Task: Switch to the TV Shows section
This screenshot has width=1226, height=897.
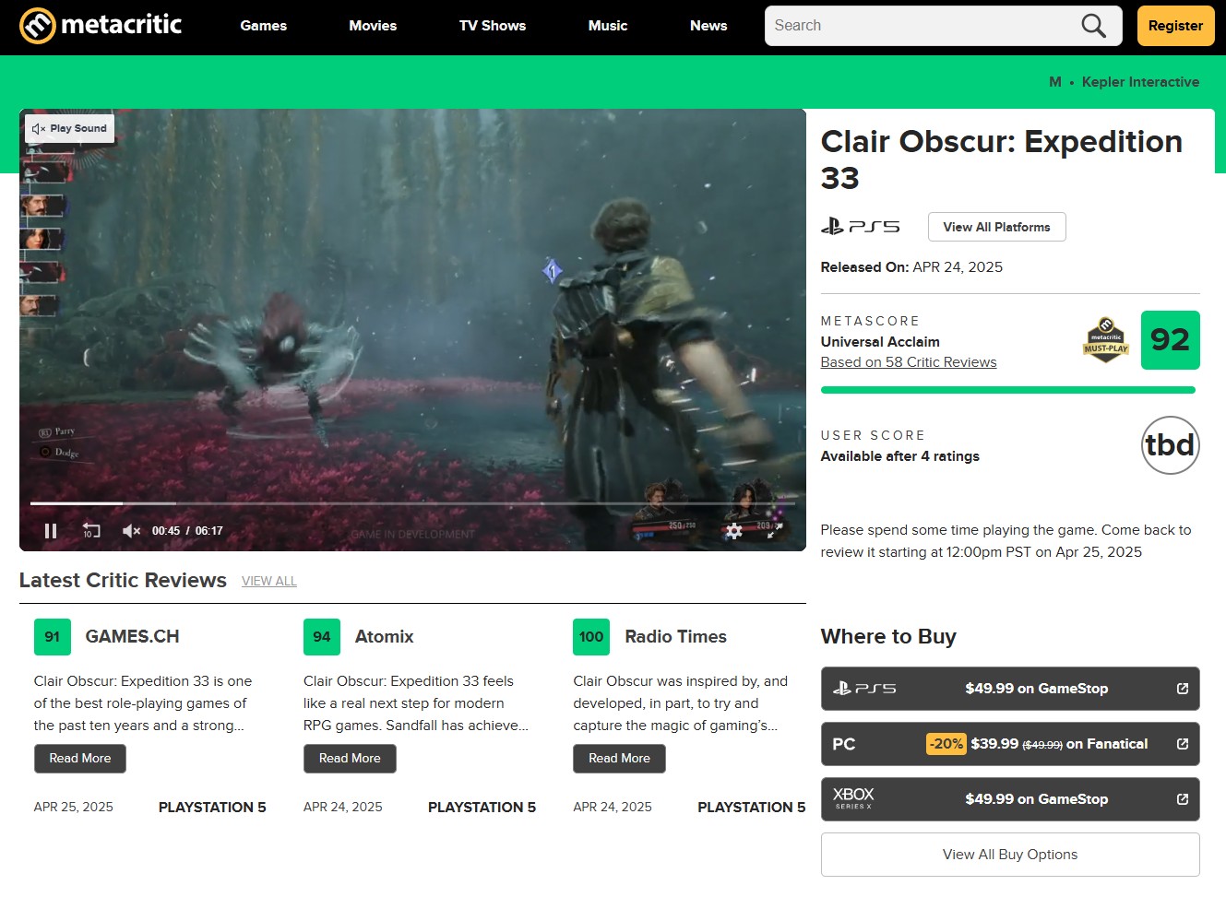Action: click(492, 26)
